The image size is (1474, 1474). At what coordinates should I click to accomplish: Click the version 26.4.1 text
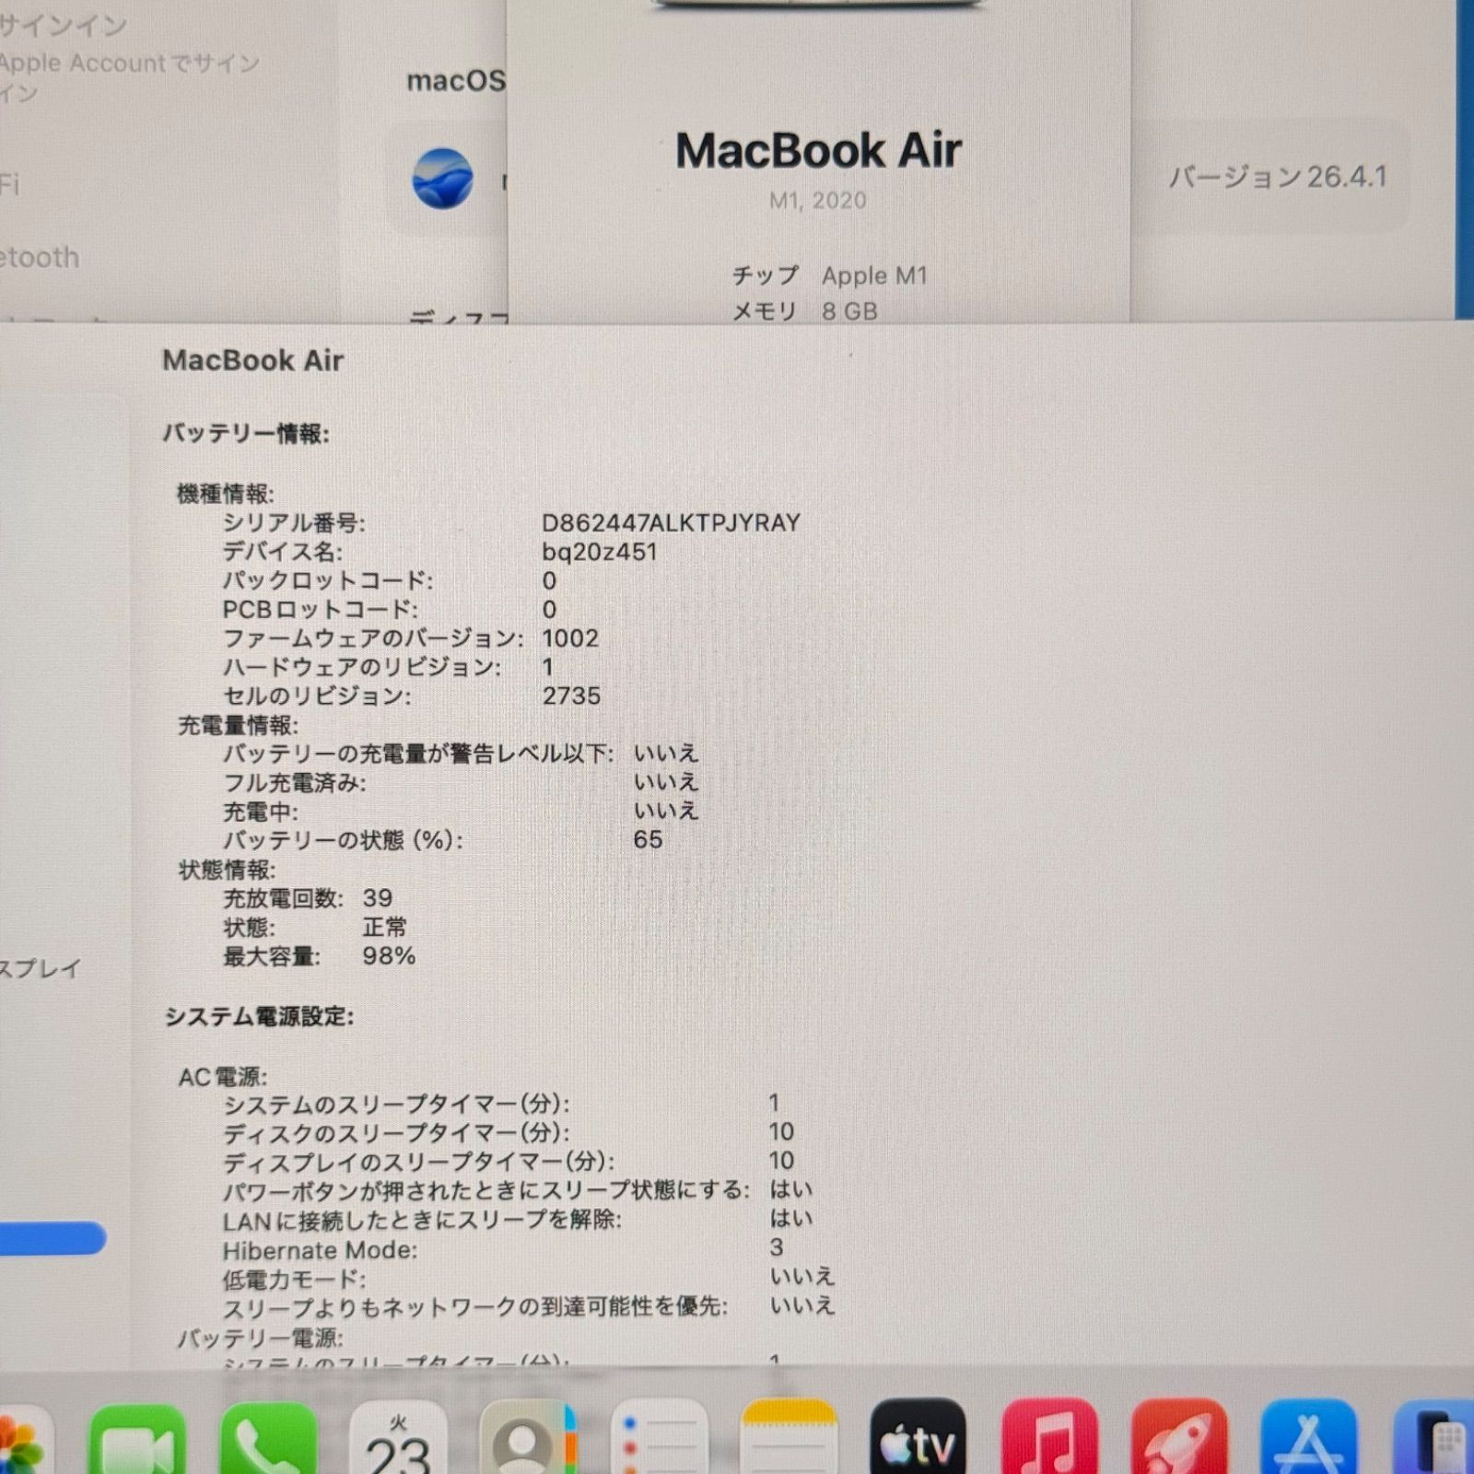[1278, 176]
